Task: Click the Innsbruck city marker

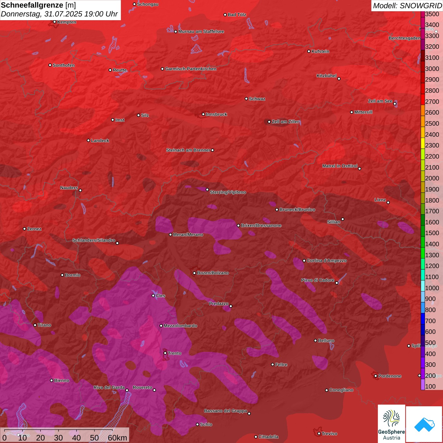Action: [x=203, y=114]
